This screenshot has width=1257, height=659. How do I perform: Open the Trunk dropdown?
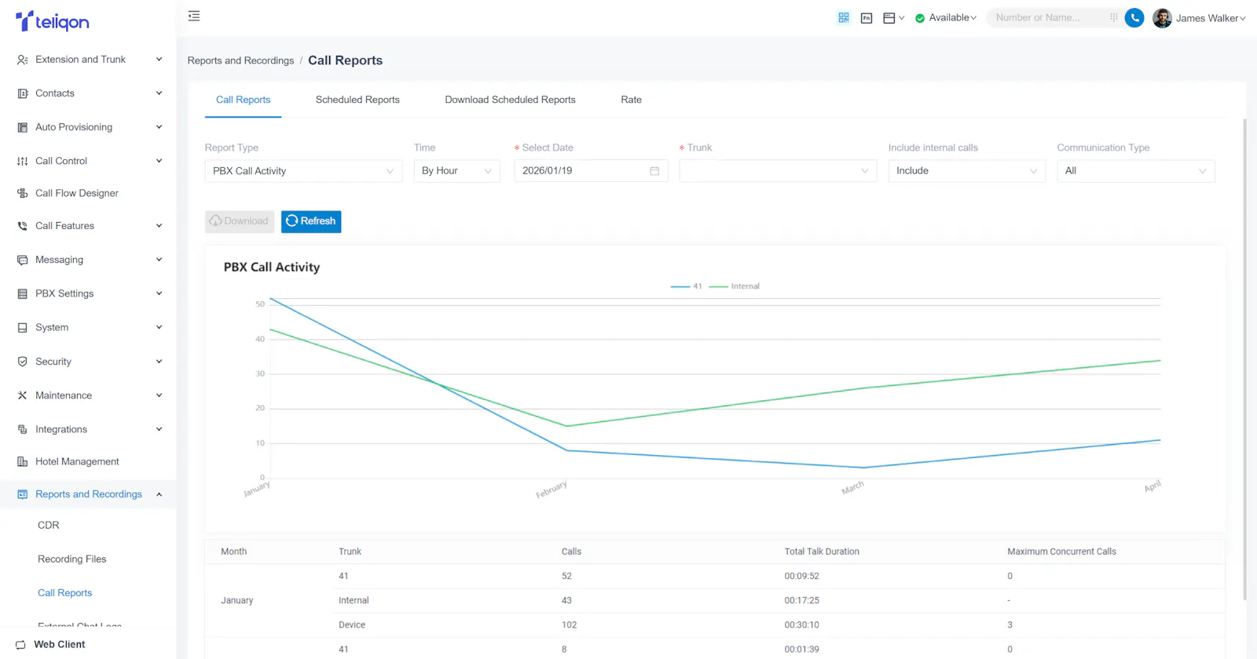click(x=778, y=171)
